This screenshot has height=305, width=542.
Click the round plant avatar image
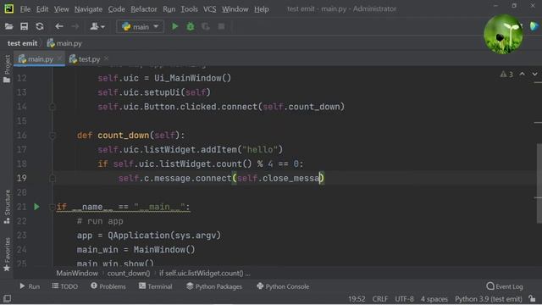coord(503,34)
